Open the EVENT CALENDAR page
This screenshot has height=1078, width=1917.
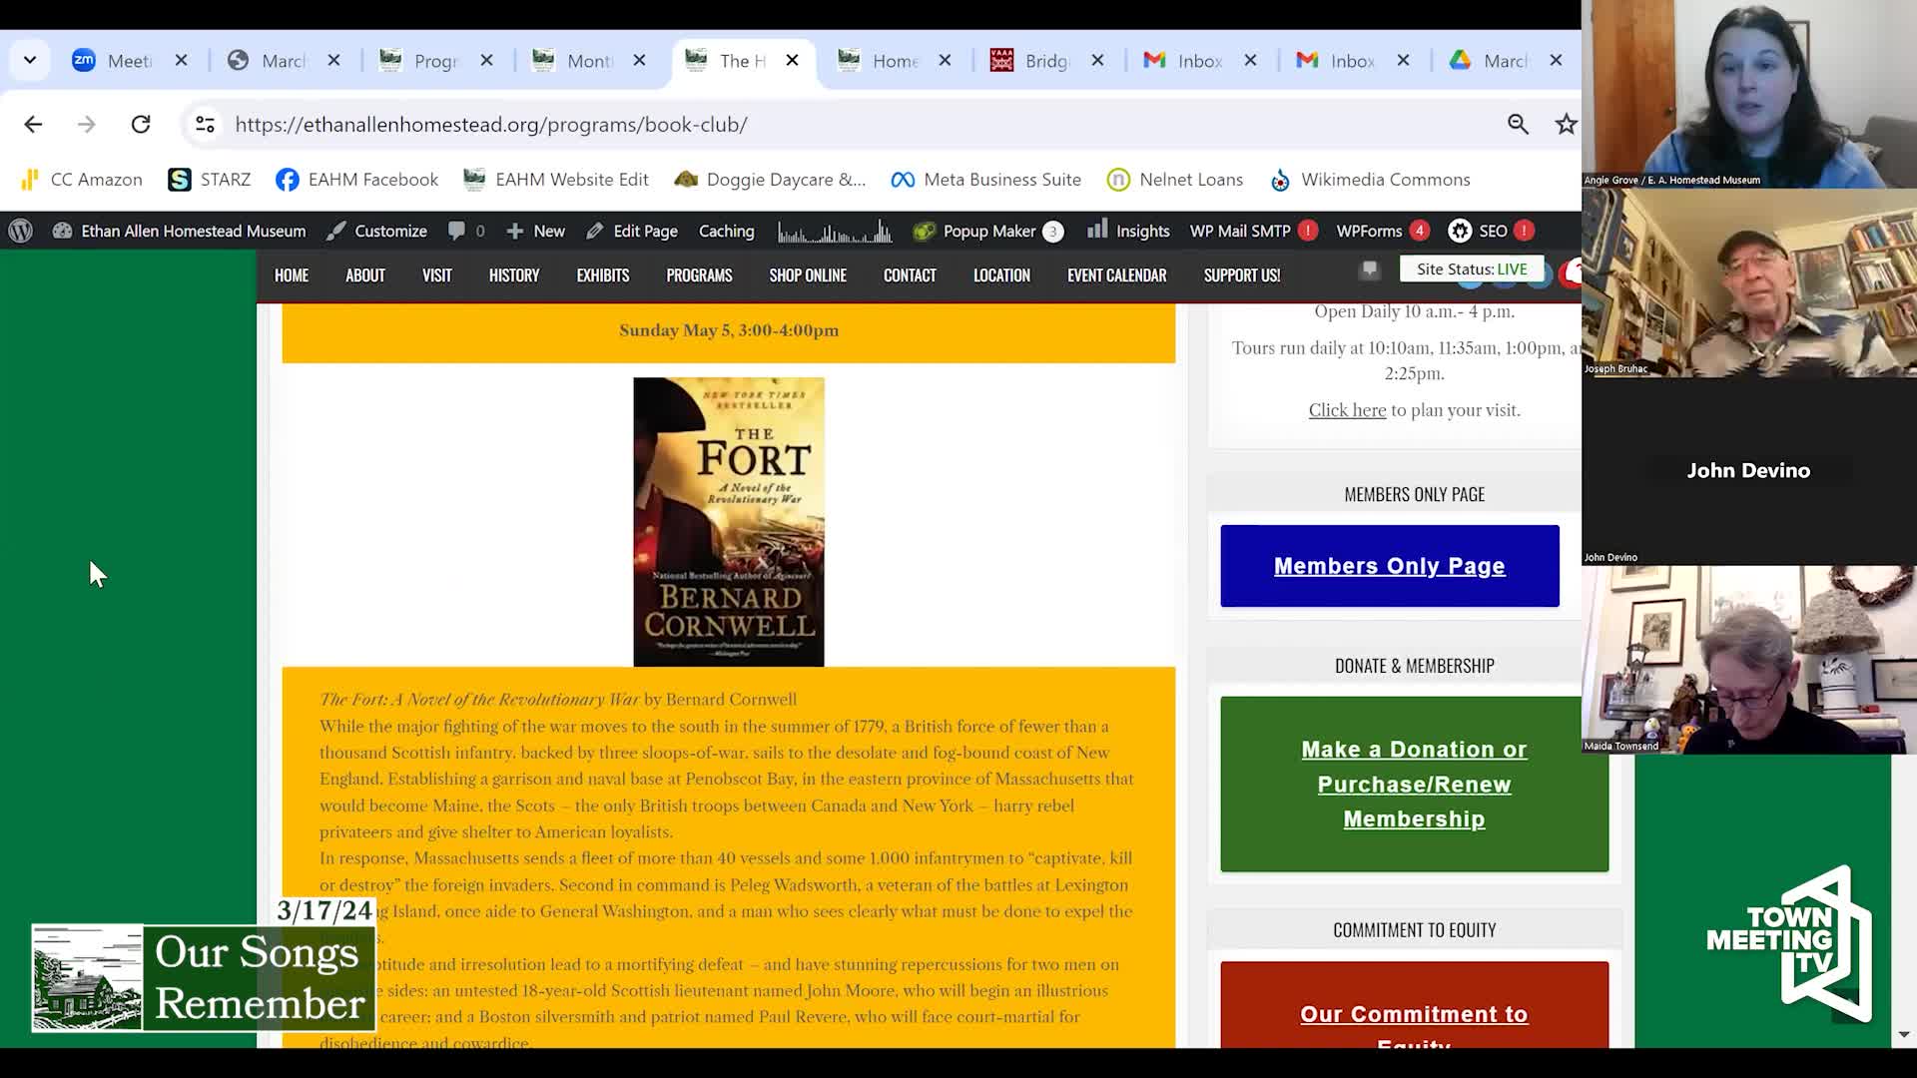point(1116,275)
